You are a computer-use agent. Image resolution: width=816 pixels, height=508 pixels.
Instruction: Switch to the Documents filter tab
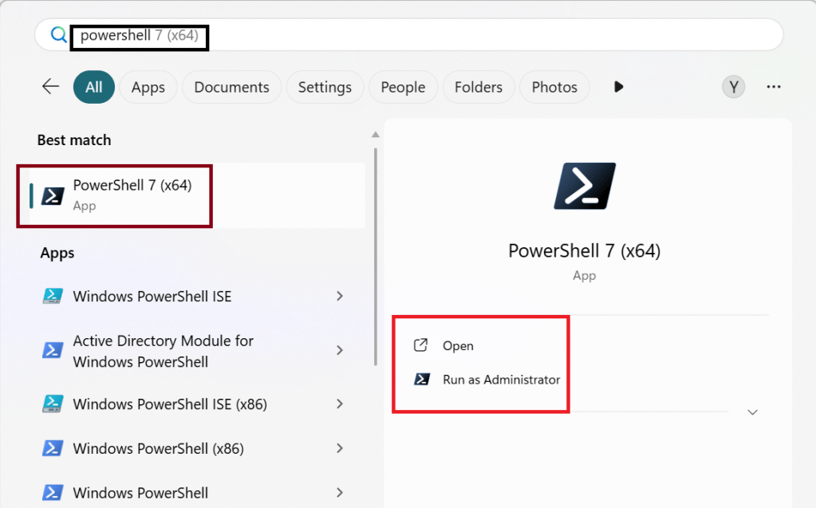point(231,87)
